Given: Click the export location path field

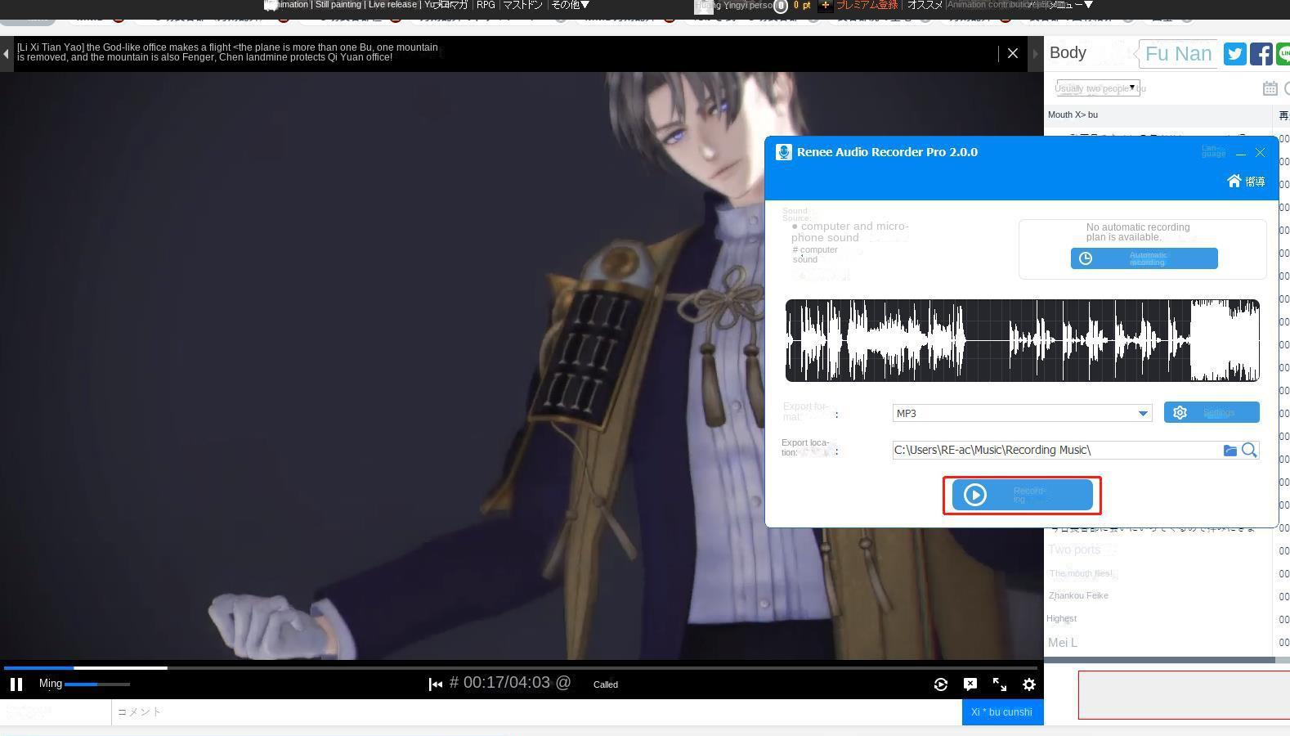Looking at the screenshot, I should 1056,450.
